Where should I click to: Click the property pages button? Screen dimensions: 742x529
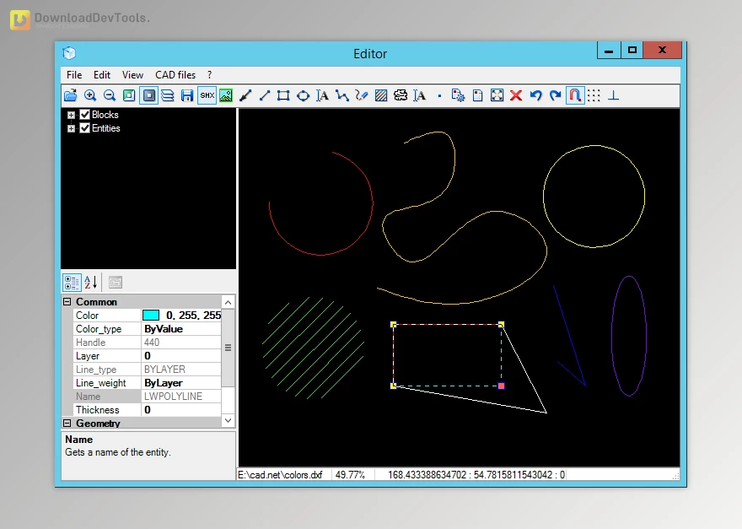click(116, 283)
